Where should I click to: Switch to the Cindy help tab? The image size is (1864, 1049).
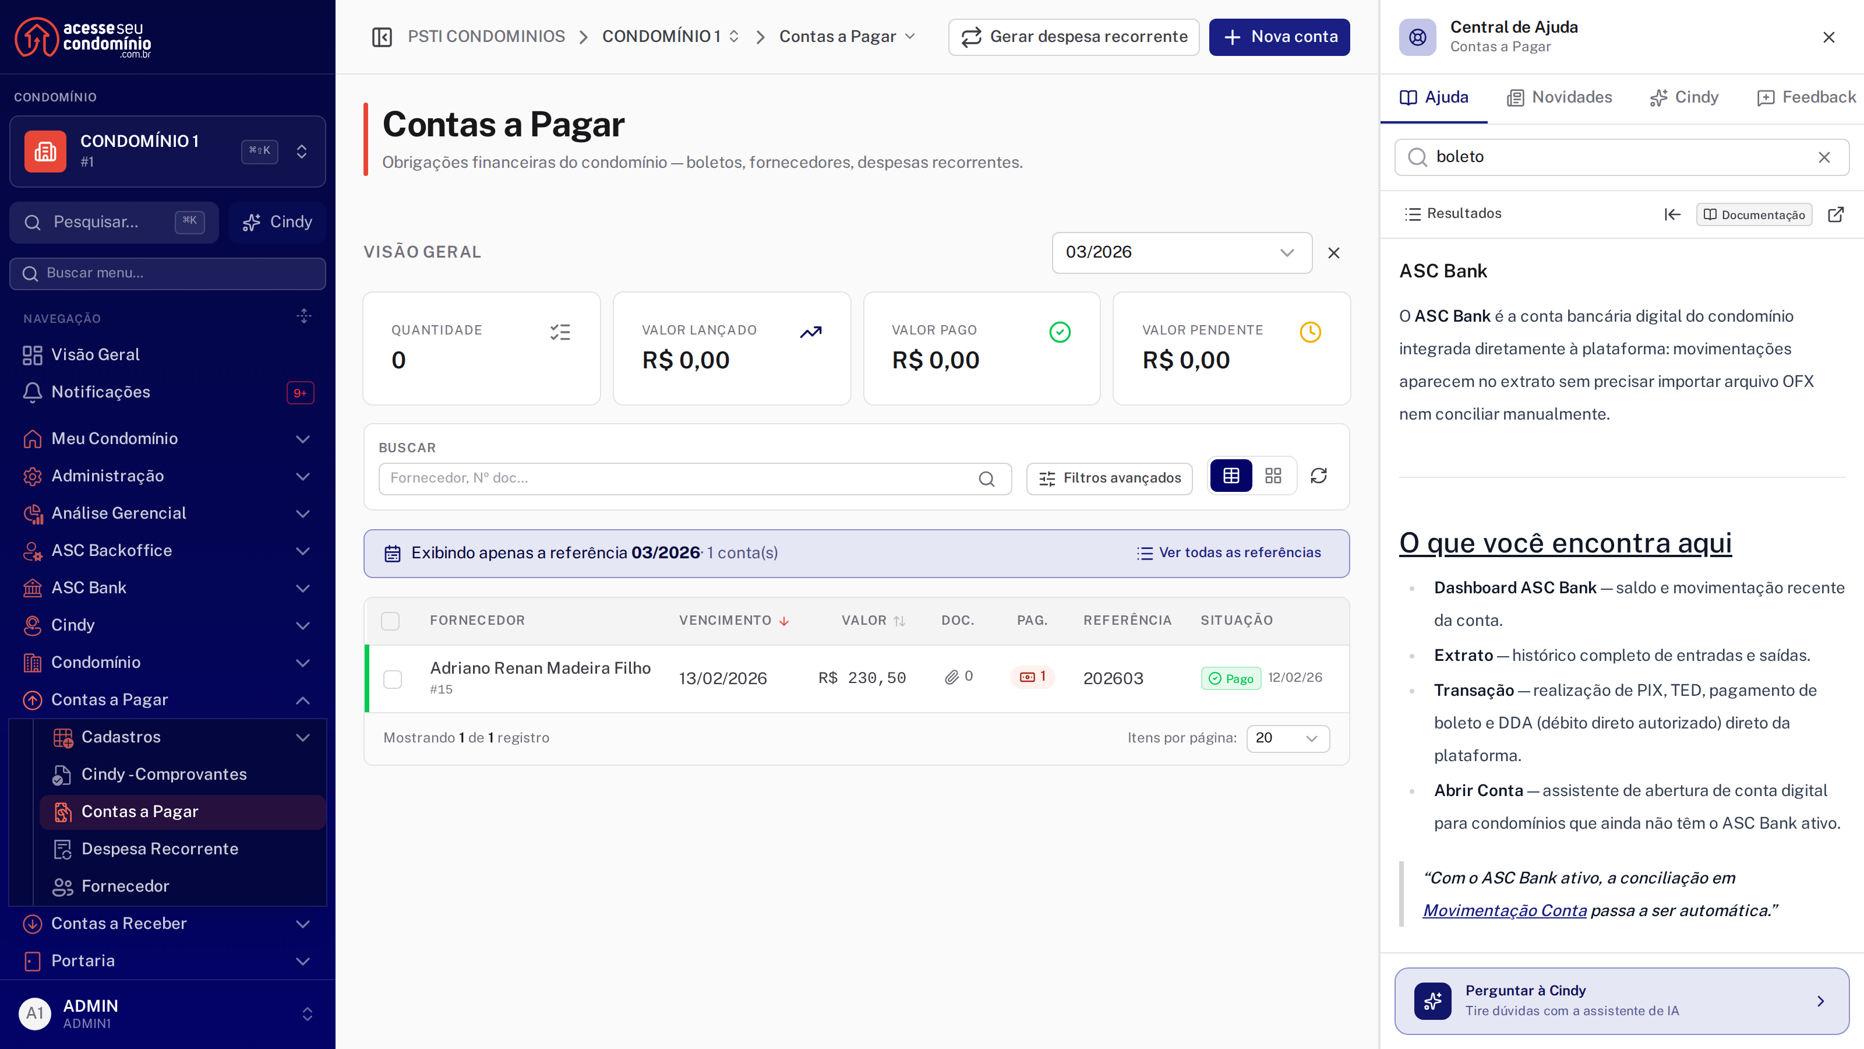(x=1684, y=98)
